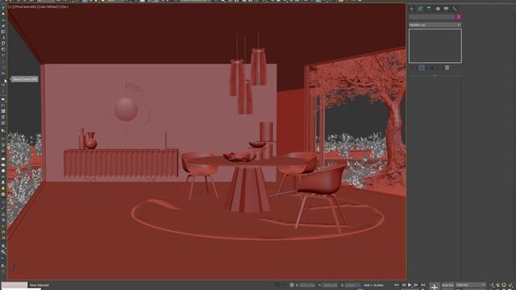
Task: Click the viewport [+] general menu label
Action: coord(10,6)
